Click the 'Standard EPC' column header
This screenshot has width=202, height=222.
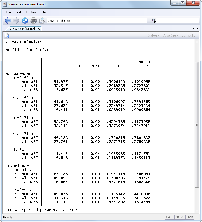coord(141,64)
